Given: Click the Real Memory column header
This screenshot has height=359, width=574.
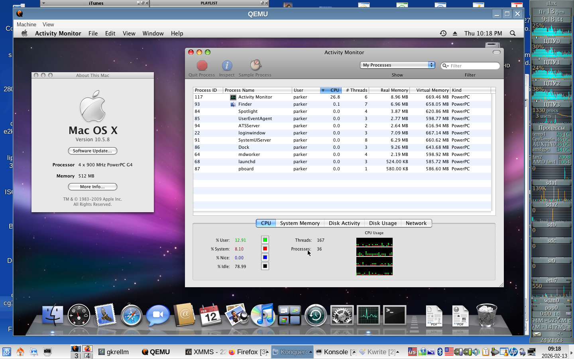Looking at the screenshot, I should pos(389,90).
